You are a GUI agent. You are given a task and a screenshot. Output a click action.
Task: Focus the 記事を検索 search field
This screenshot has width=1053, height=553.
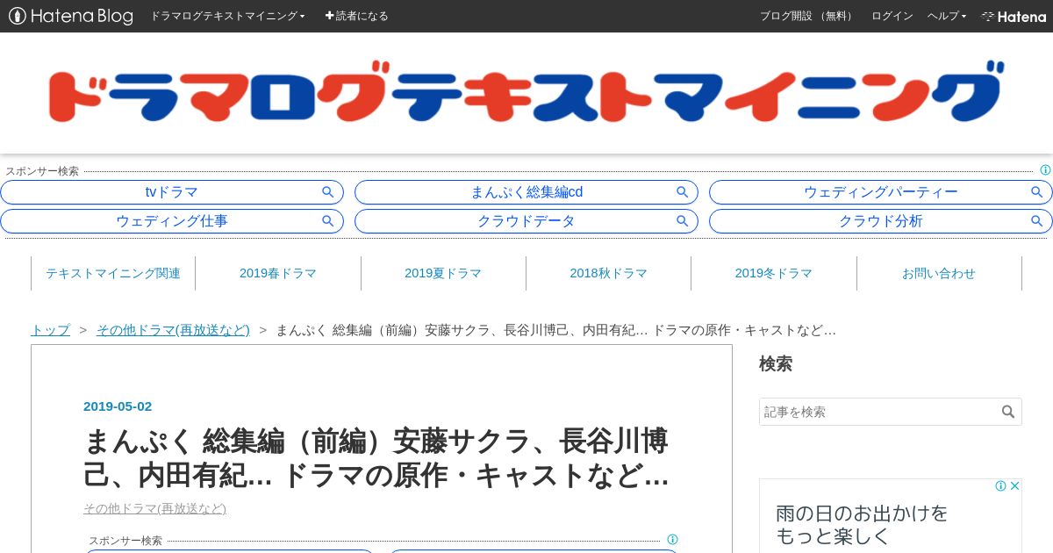coord(877,412)
